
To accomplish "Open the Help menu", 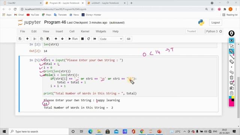I will tap(115, 31).
